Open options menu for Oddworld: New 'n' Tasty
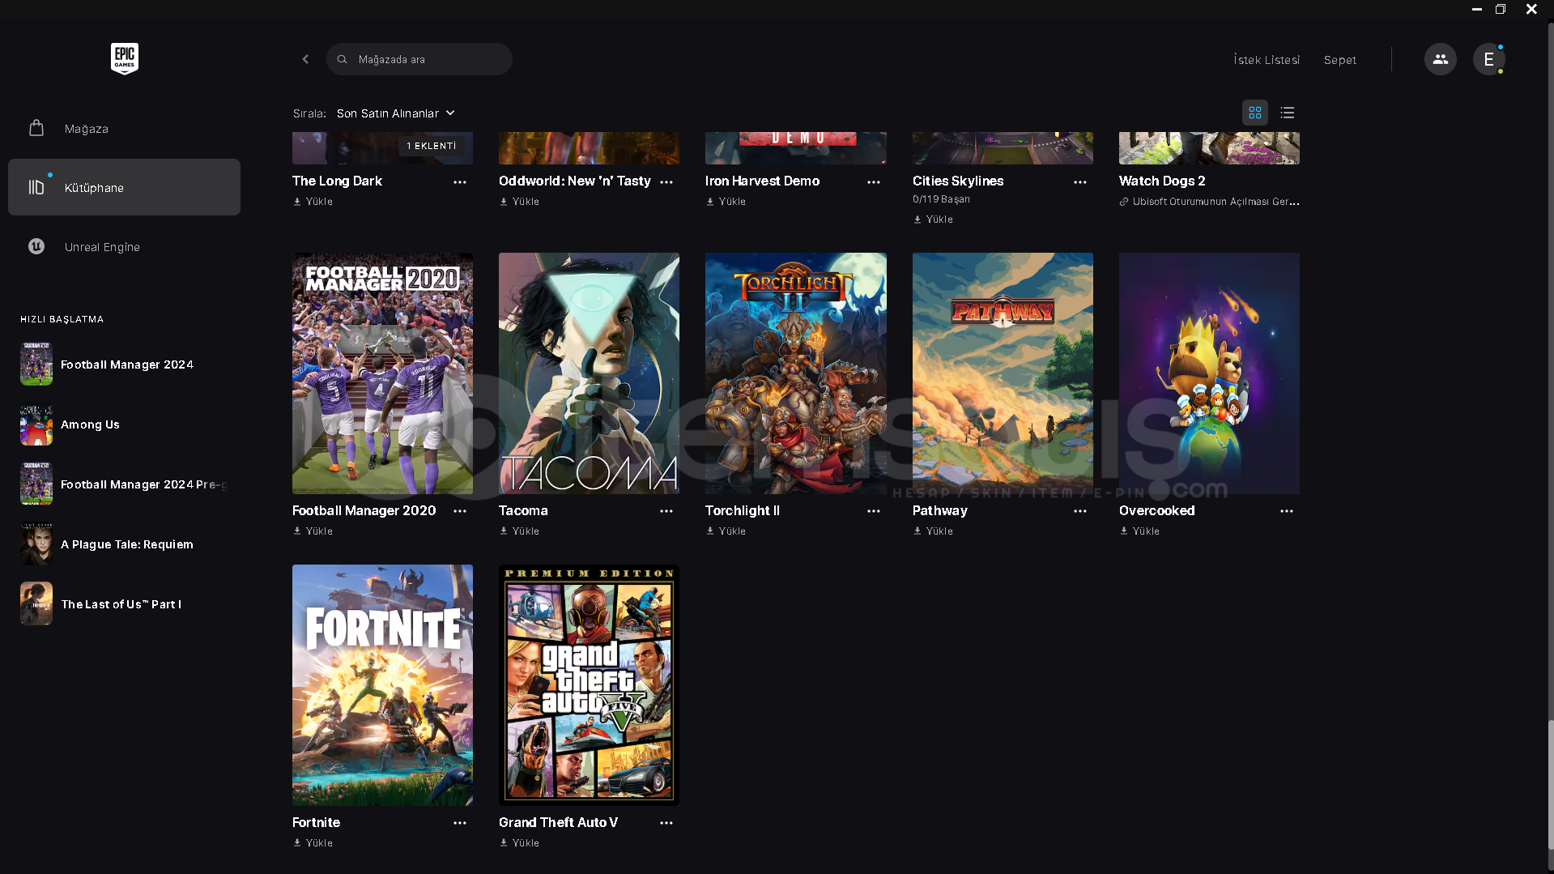 pos(666,182)
